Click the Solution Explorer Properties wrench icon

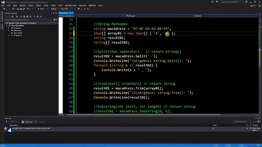tap(37, 16)
